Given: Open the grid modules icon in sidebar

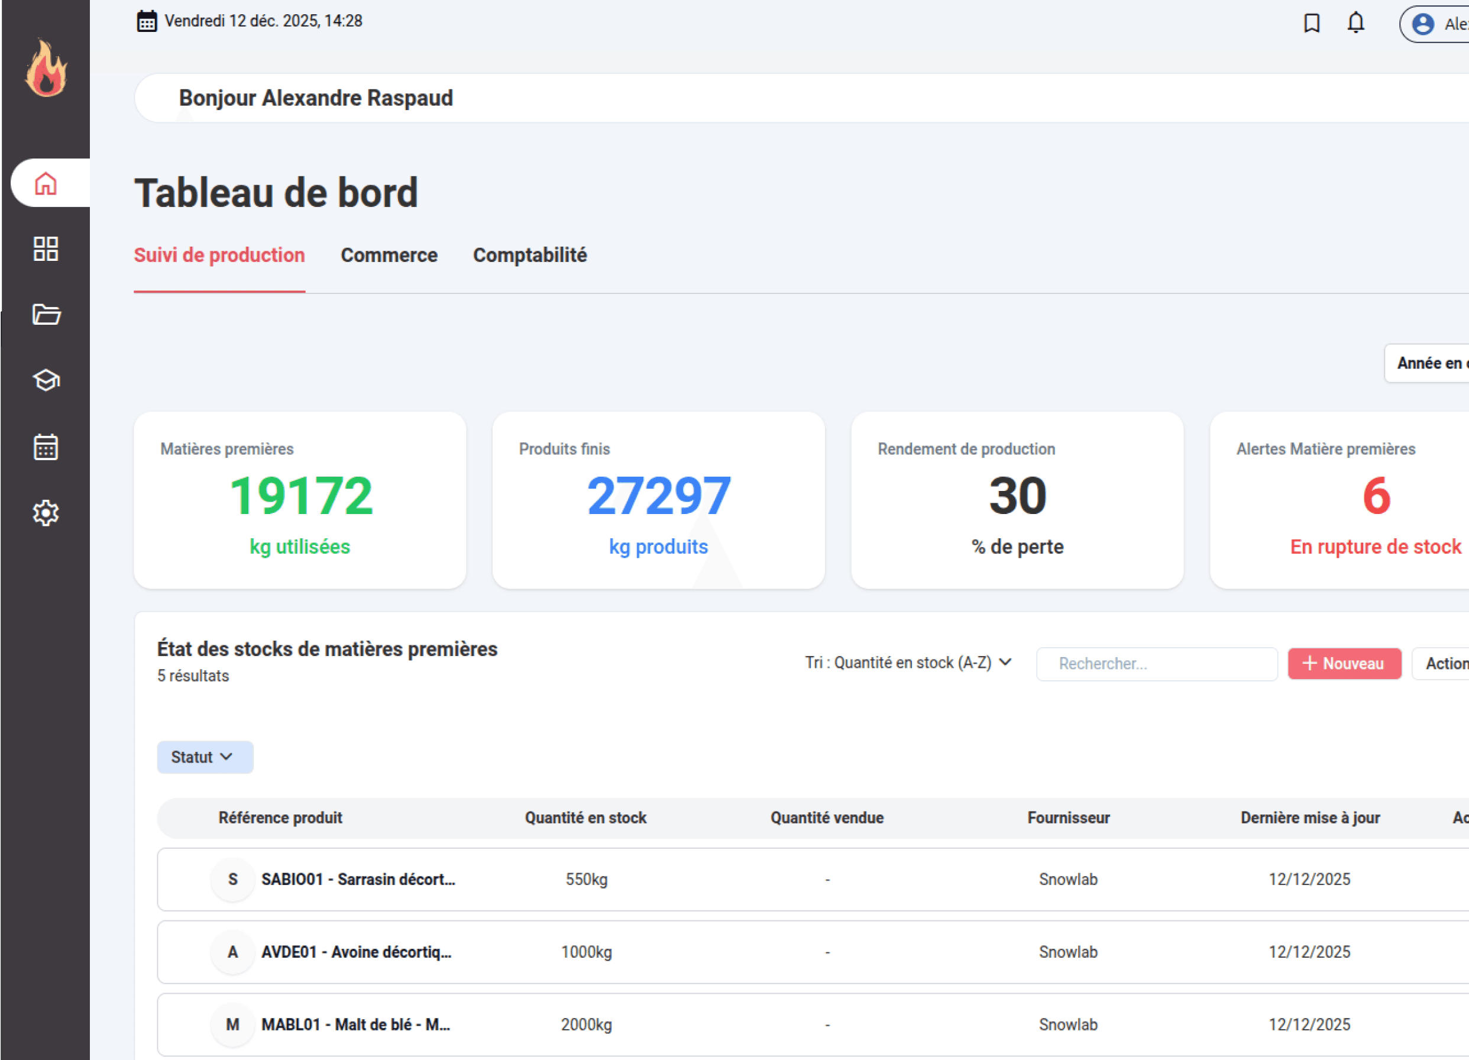Looking at the screenshot, I should [x=46, y=249].
